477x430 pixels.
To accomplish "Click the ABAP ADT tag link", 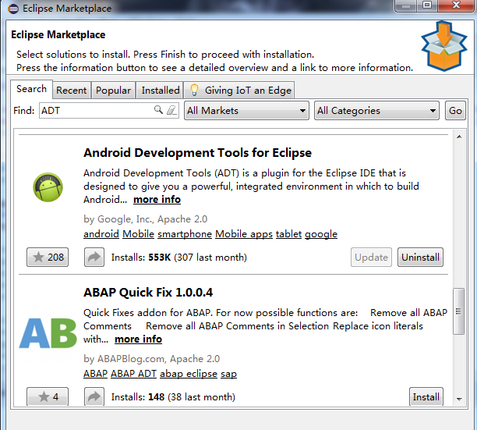I will 133,374.
